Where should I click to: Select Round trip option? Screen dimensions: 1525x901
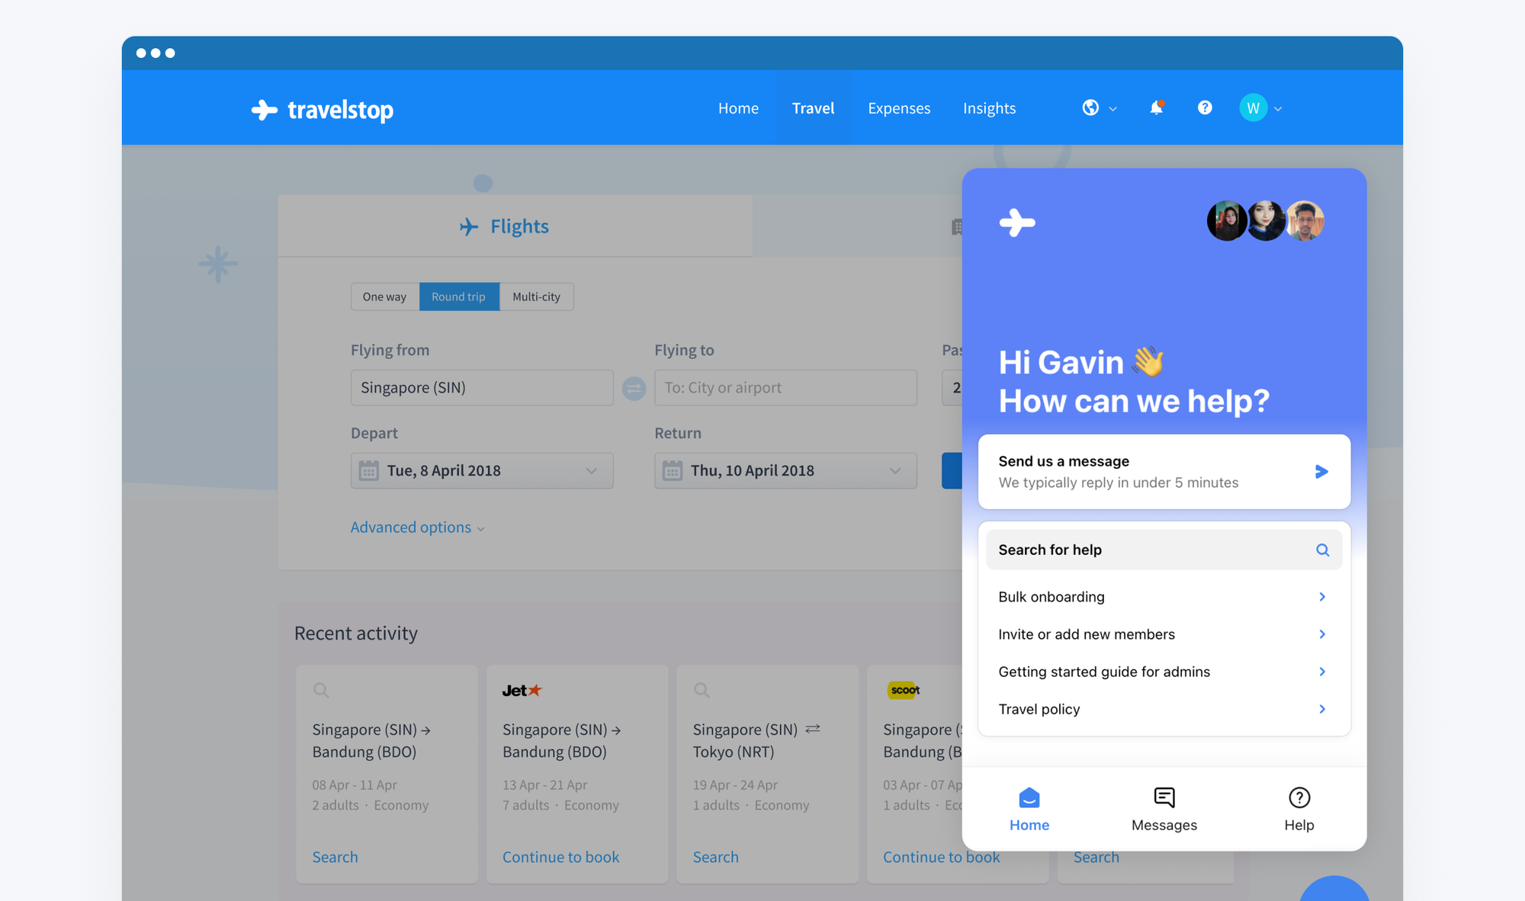[x=459, y=297]
